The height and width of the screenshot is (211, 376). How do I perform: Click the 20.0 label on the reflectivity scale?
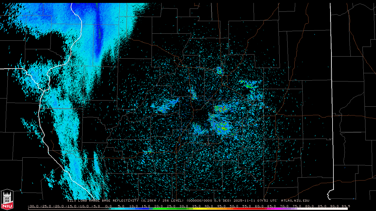(159, 206)
